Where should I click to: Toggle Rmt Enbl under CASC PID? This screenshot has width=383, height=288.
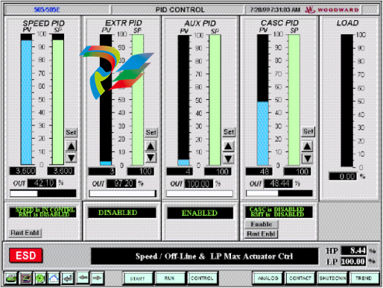(x=262, y=234)
